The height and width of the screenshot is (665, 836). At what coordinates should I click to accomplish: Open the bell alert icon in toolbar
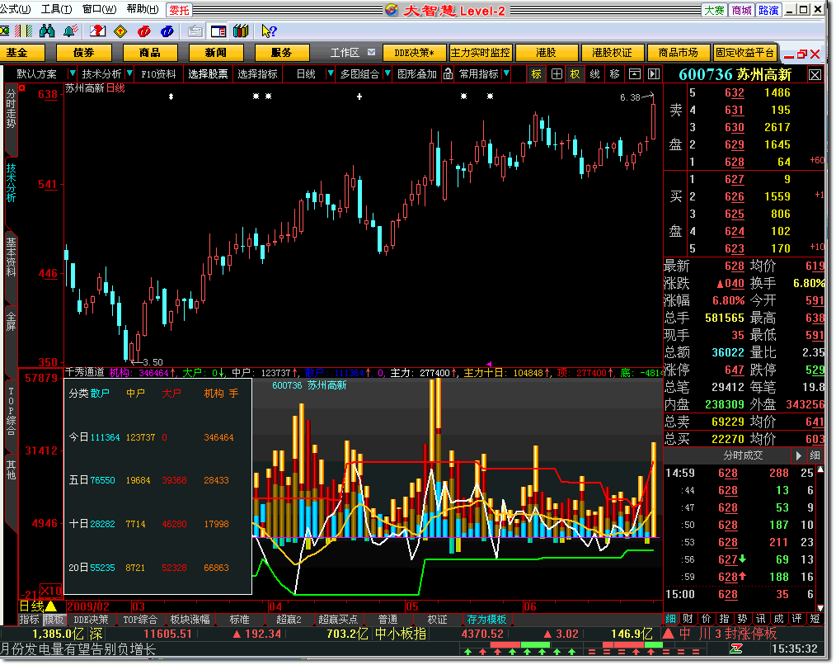click(70, 31)
